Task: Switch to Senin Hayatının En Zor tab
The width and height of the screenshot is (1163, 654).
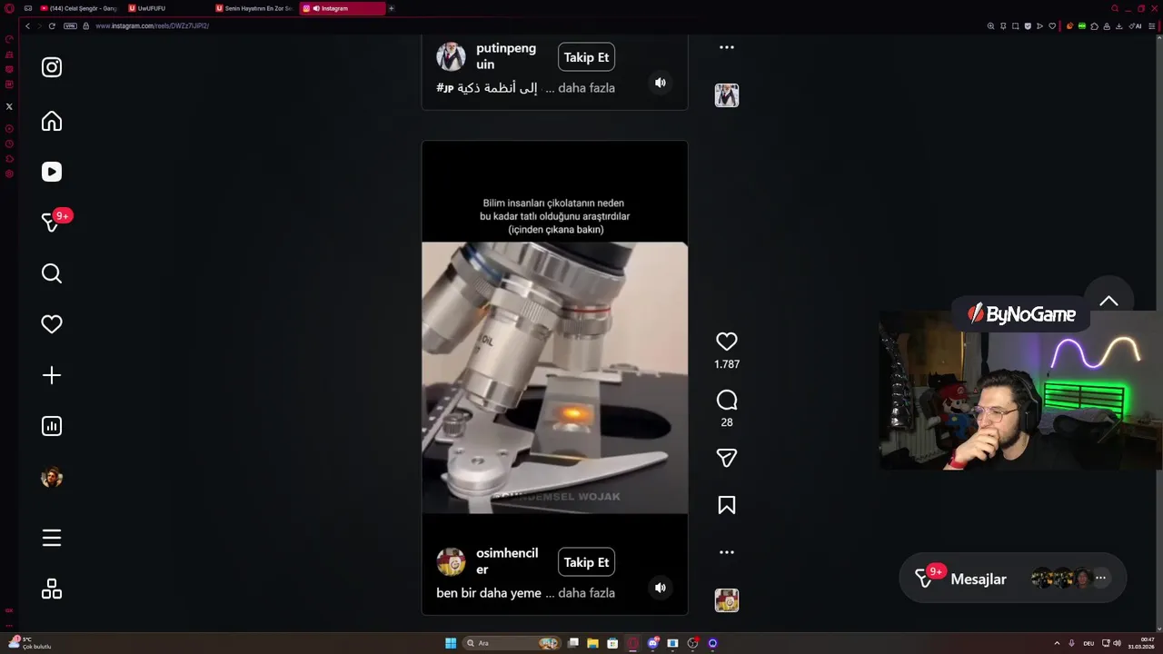Action: [254, 8]
